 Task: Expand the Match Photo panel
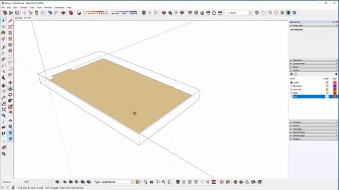click(313, 132)
